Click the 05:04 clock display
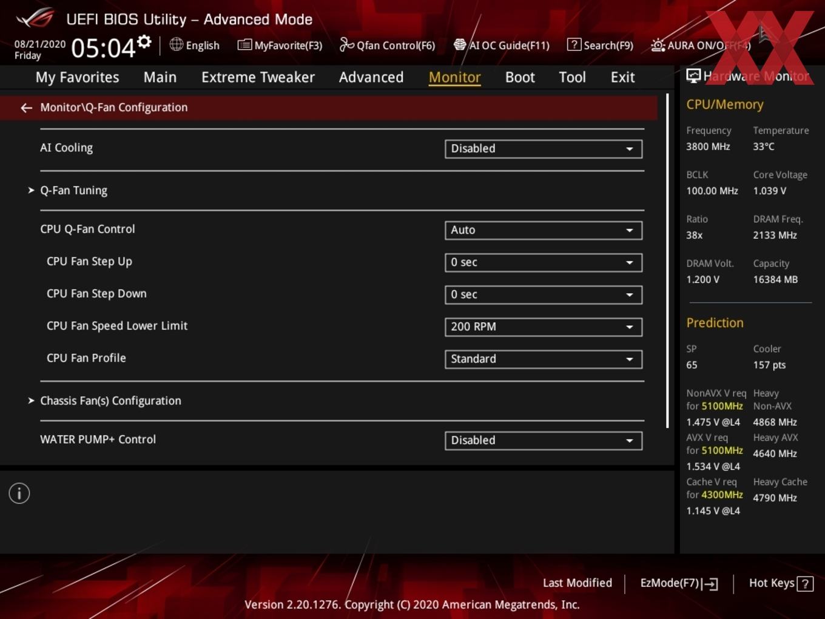825x619 pixels. [103, 48]
